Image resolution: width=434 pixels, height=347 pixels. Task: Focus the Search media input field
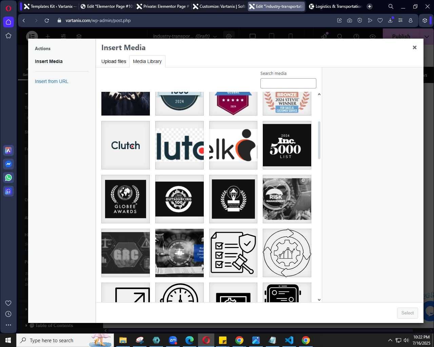[x=288, y=83]
